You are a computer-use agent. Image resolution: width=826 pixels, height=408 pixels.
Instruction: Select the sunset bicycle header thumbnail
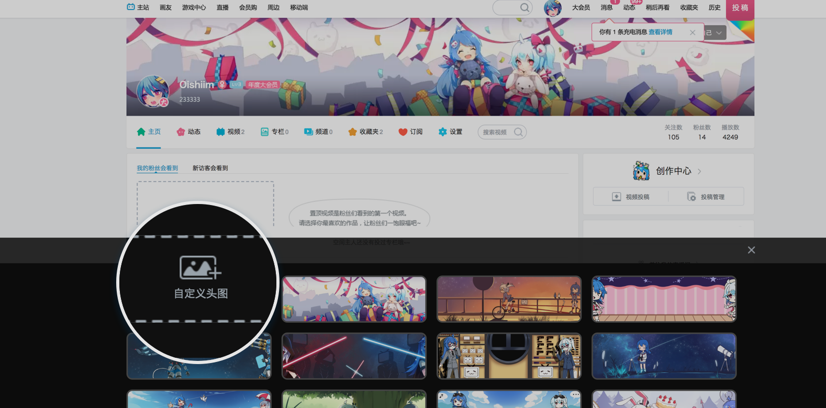click(x=509, y=299)
